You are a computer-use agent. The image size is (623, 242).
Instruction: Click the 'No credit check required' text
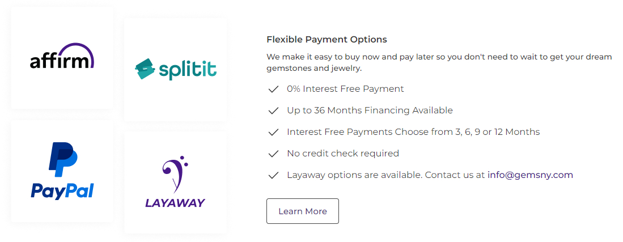(343, 154)
